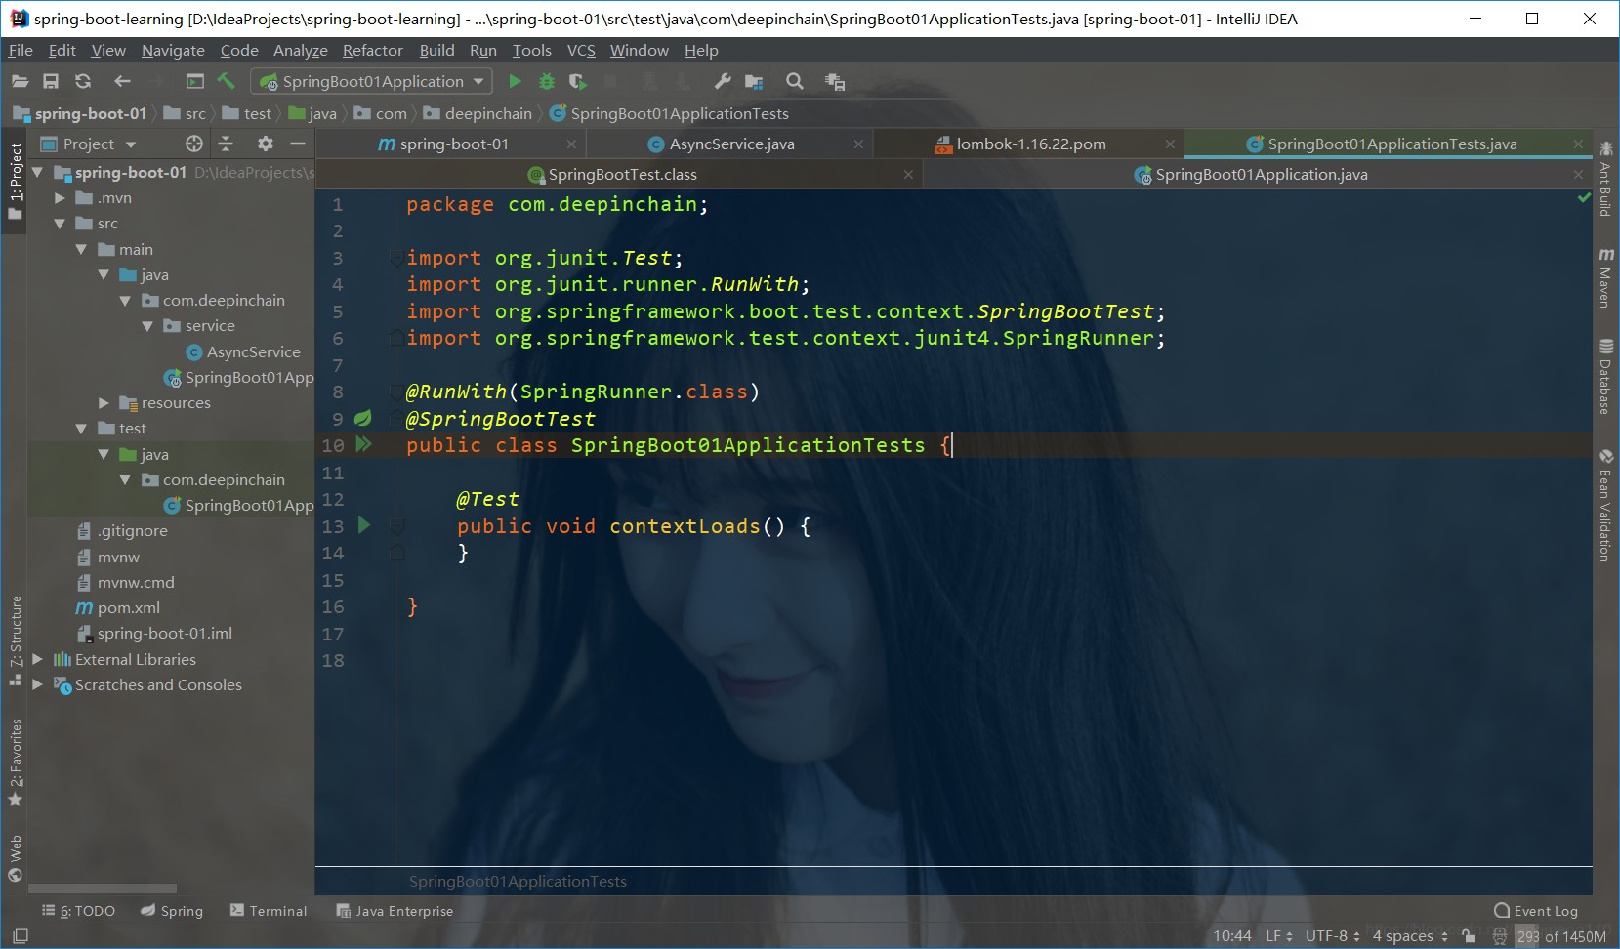Click the Project panel horizontal scrollbar
The height and width of the screenshot is (949, 1620).
pyautogui.click(x=103, y=888)
